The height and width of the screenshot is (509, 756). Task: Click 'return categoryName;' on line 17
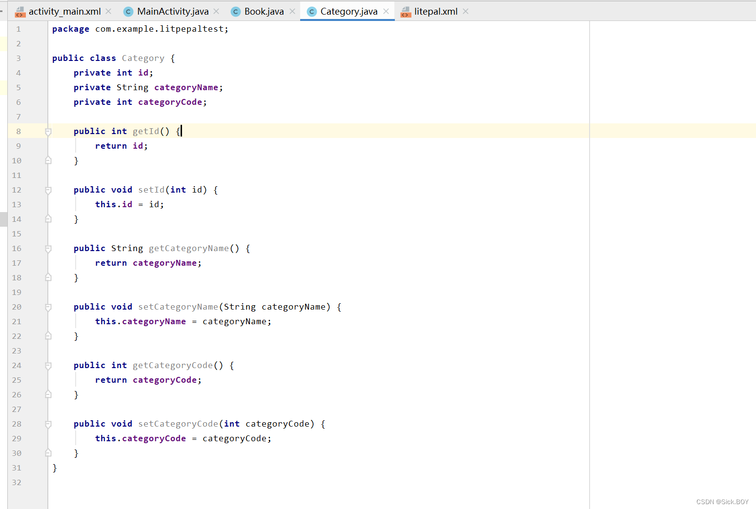point(148,263)
